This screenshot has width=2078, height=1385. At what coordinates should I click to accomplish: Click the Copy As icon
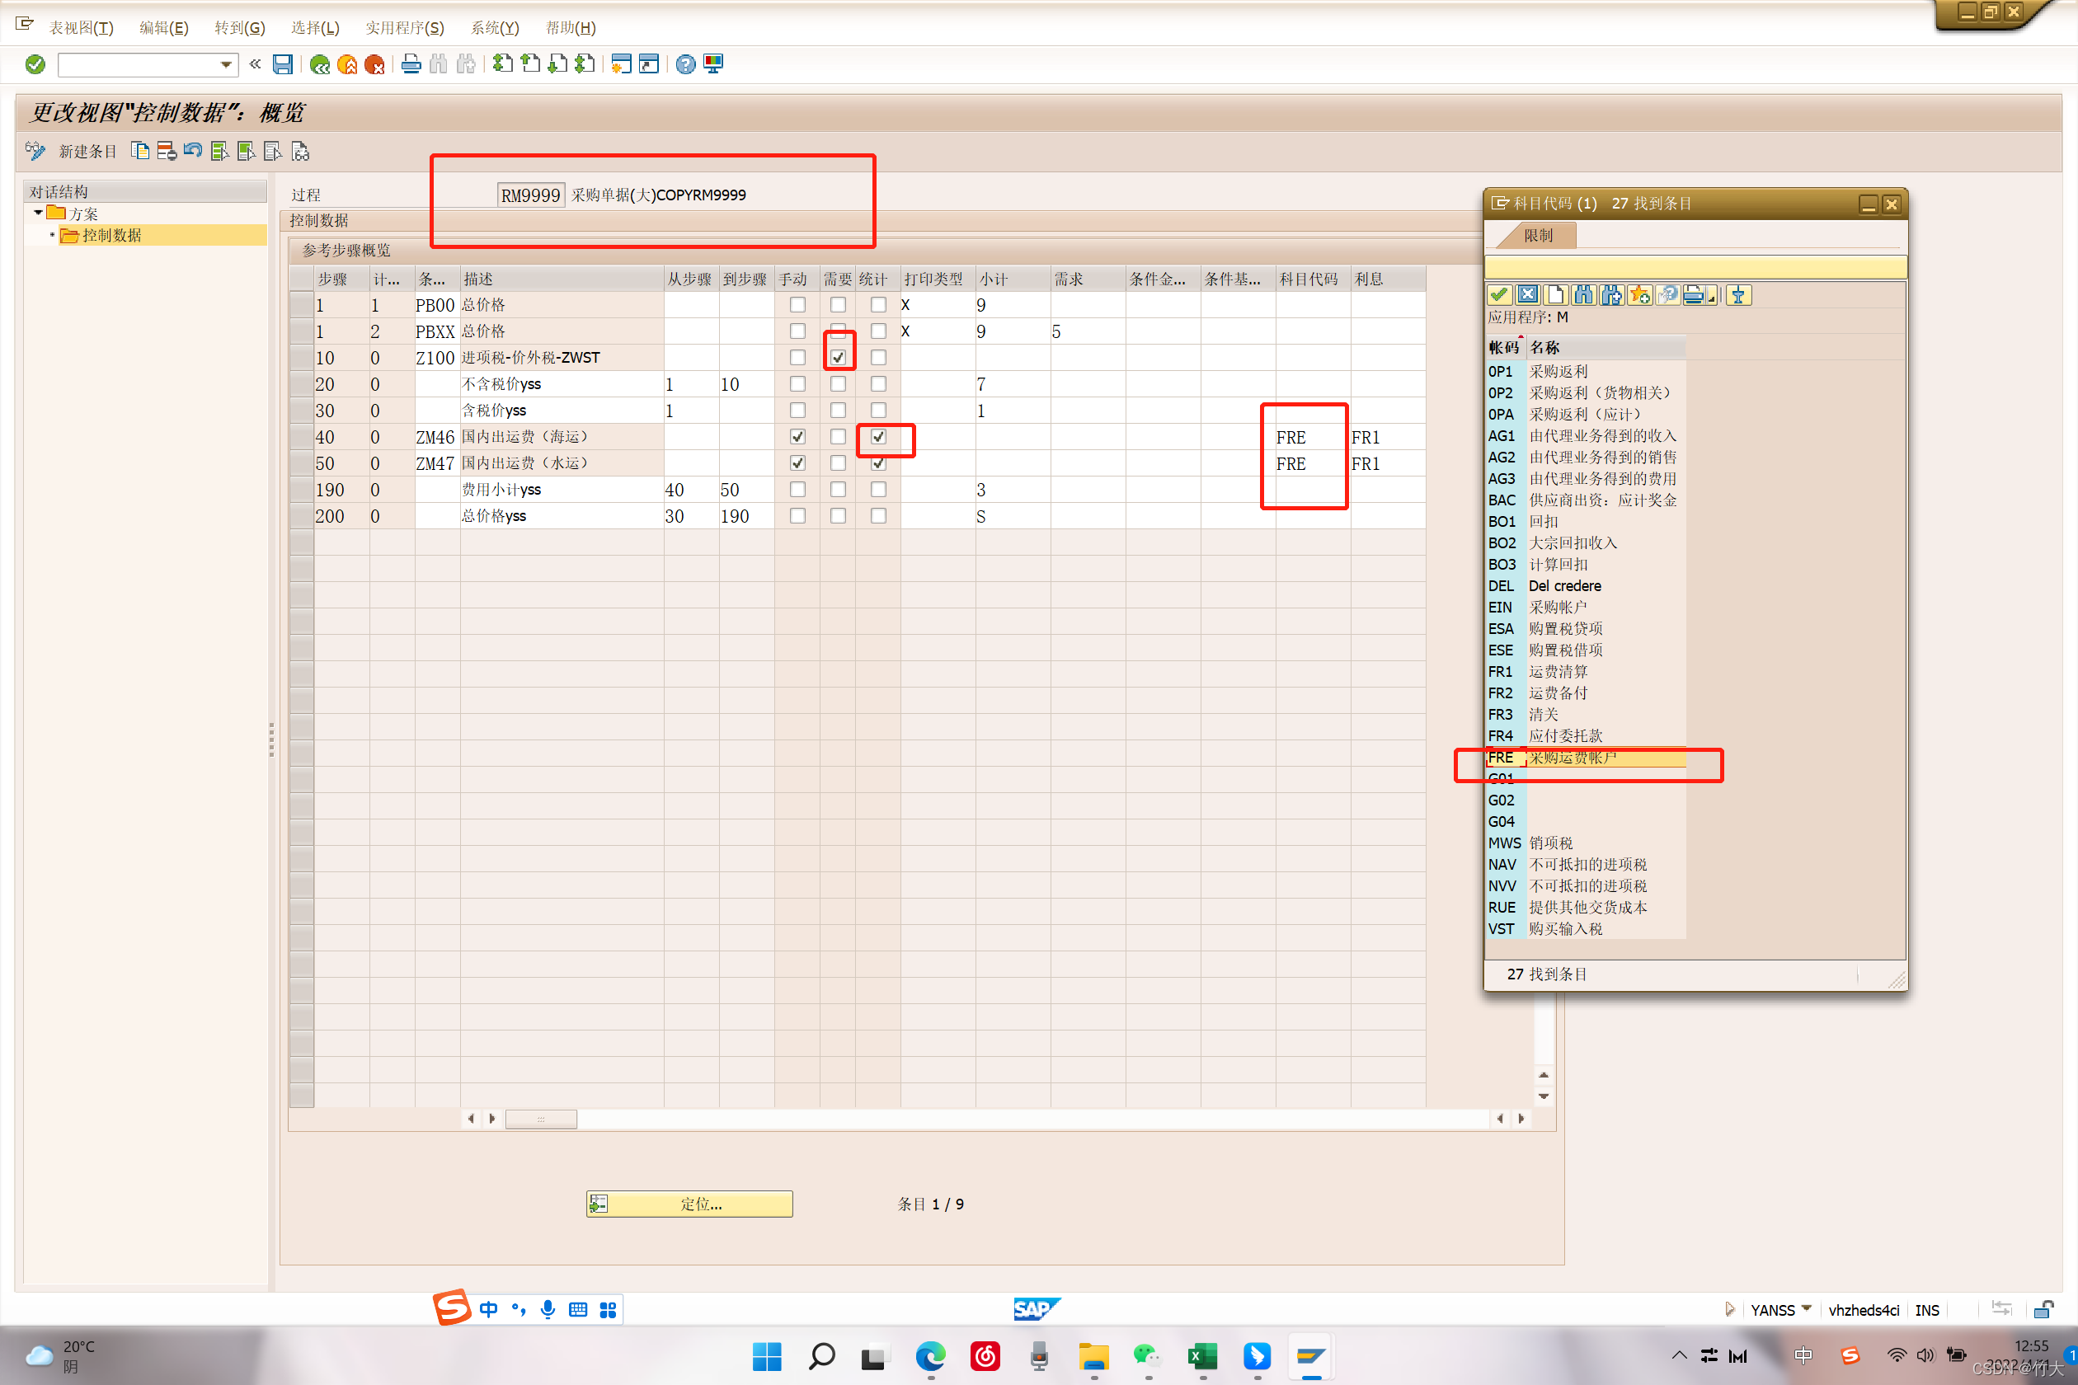[x=139, y=151]
